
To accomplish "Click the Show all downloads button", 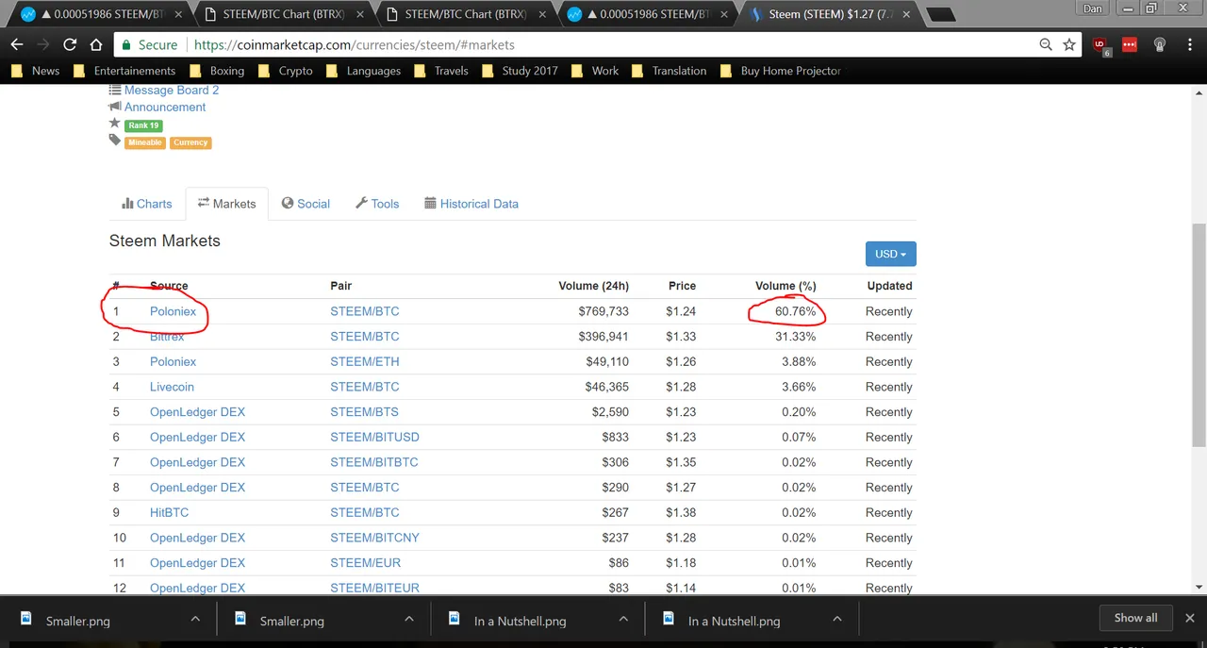I will coord(1135,618).
